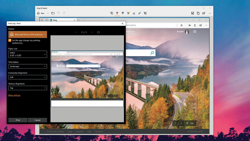
Task: Select the eraser tool
Action: 134,13
